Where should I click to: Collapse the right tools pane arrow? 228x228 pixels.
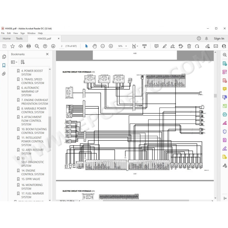(x=225, y=198)
